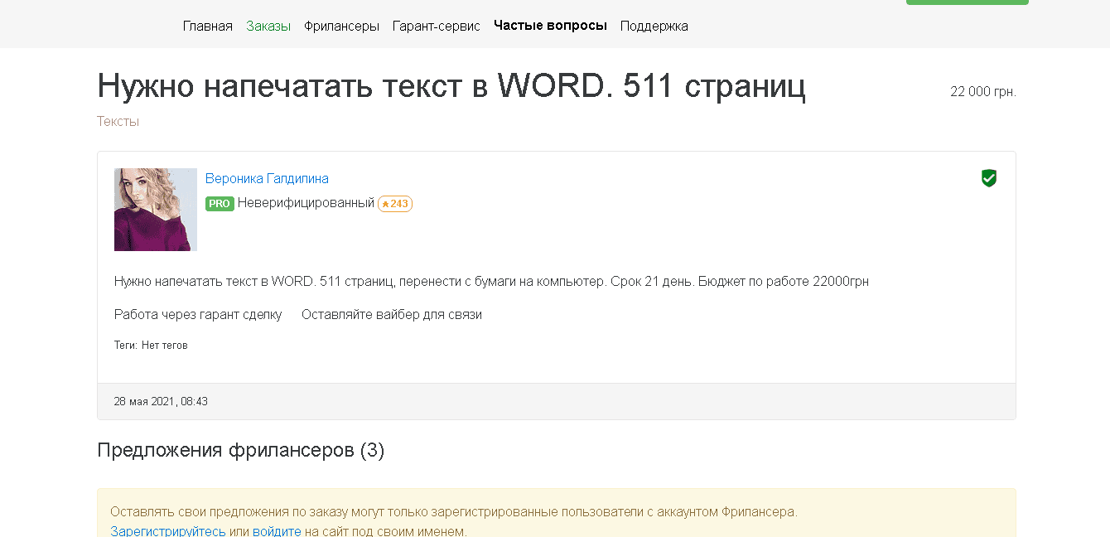Click the green shield safe-deal icon
This screenshot has width=1110, height=537.
[x=988, y=178]
